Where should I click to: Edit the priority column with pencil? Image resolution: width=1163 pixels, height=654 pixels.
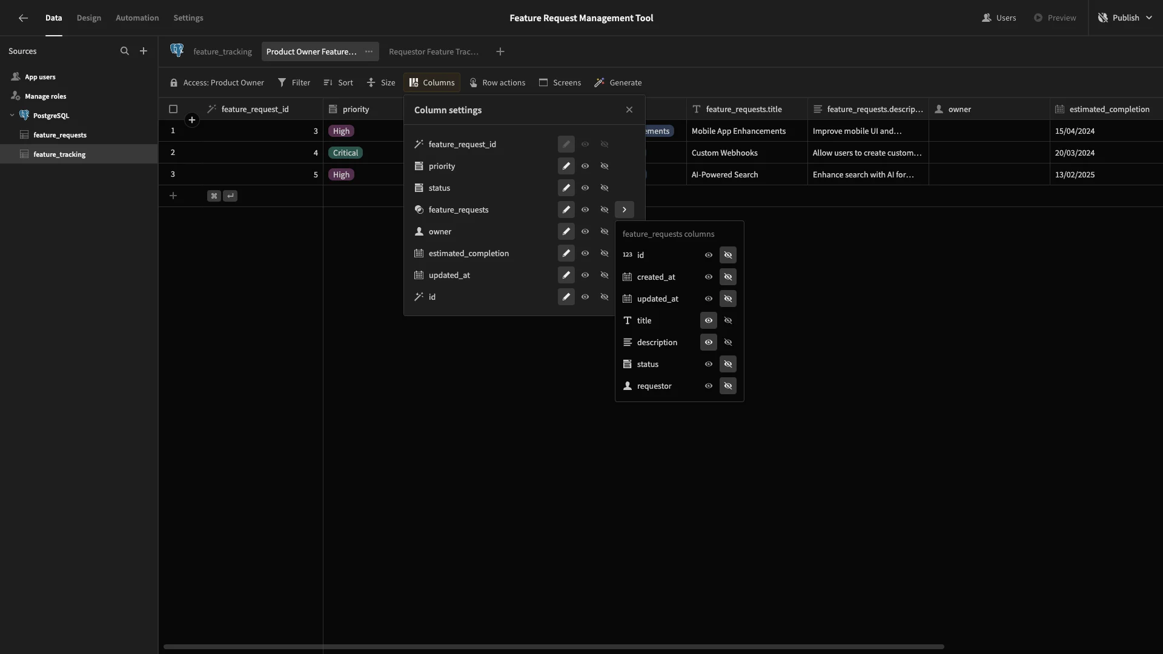pos(566,166)
